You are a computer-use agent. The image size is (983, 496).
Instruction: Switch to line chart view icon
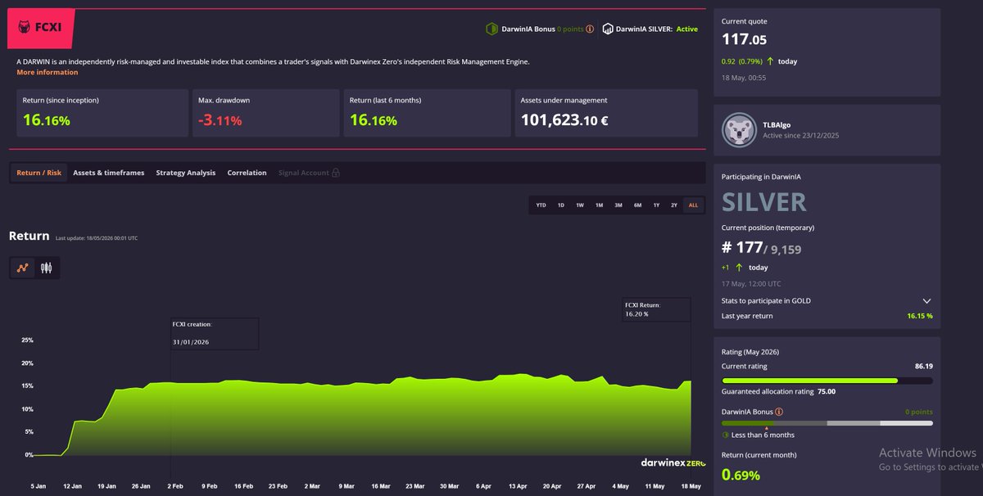point(22,268)
